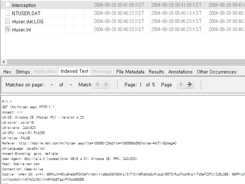Go to next page arrow
The width and height of the screenshot is (245, 184).
click(x=189, y=85)
